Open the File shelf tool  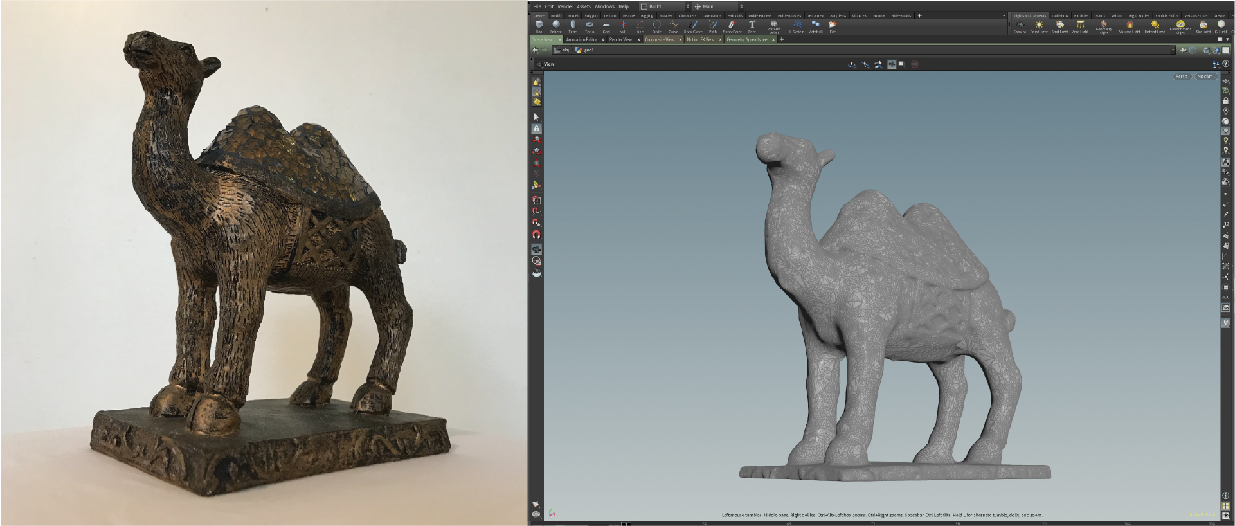coord(833,26)
